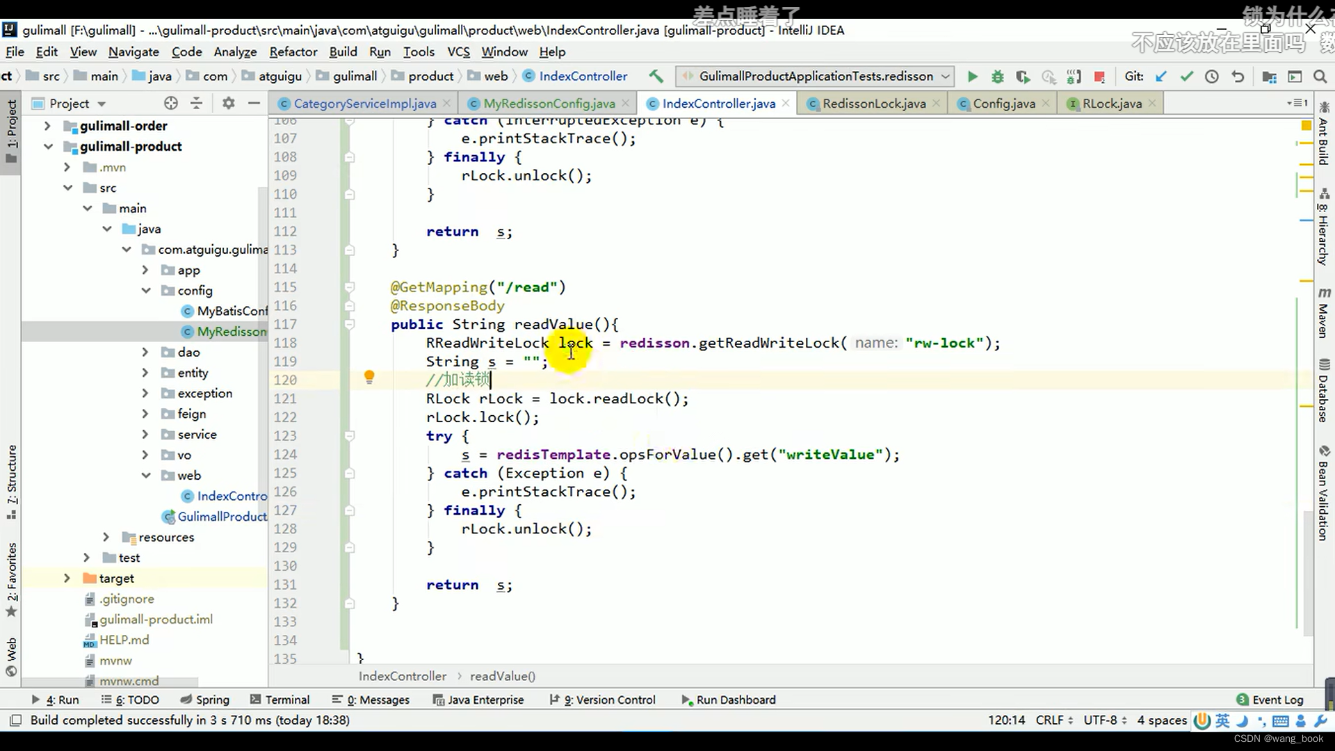Click line number 124 in gutter
The image size is (1335, 751).
tap(285, 455)
